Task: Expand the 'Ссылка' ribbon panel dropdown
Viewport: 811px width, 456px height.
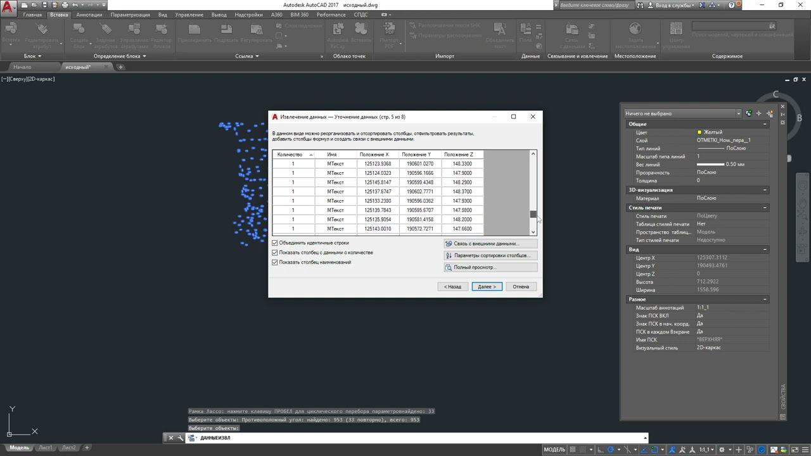Action: [246, 56]
